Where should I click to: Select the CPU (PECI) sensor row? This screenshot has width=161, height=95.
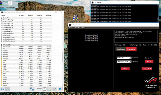tap(26, 58)
